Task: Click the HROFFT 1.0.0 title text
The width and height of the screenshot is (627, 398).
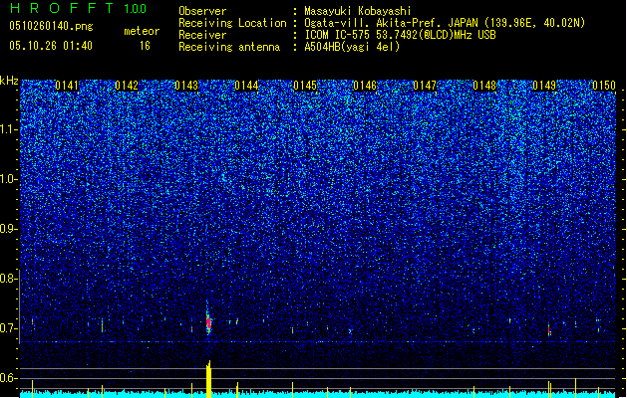Action: (78, 8)
